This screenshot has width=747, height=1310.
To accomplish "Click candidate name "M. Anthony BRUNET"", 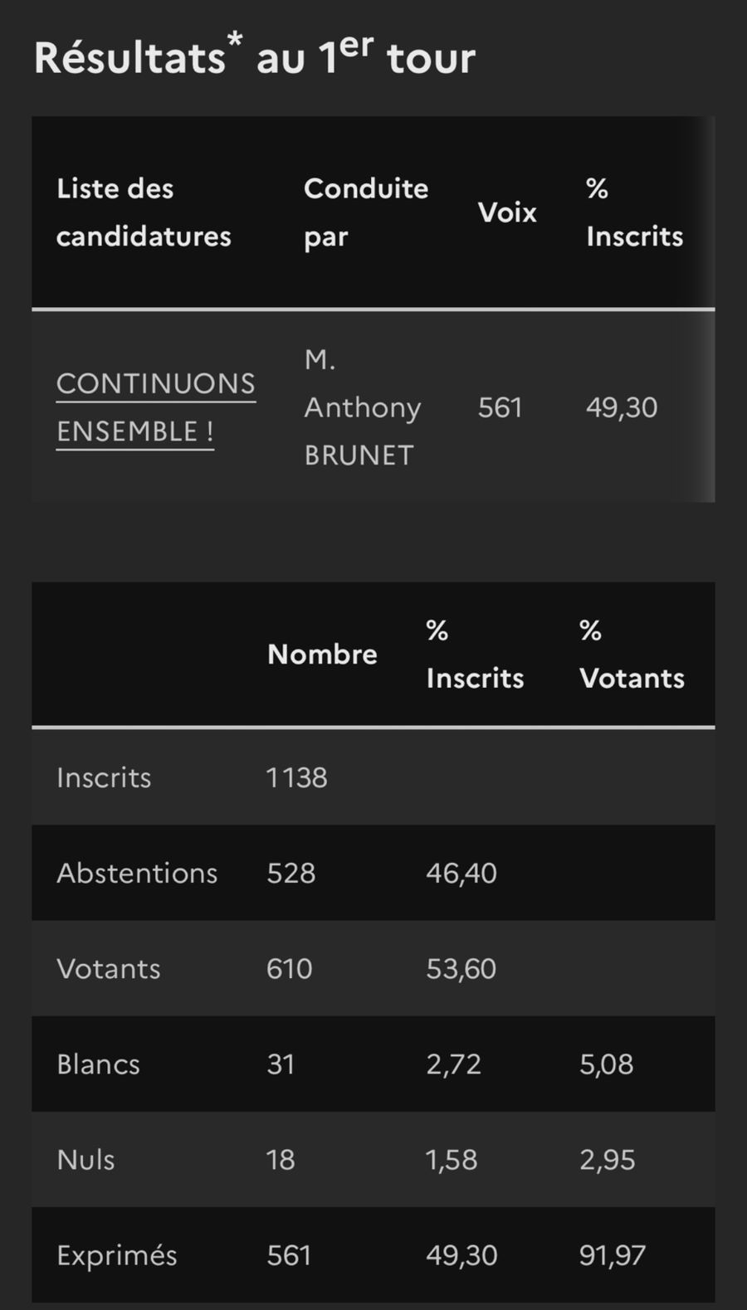I will pos(363,407).
